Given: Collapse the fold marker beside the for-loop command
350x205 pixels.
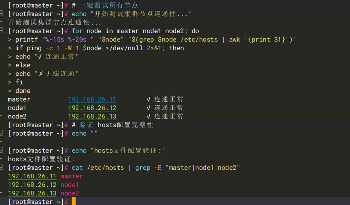Looking at the screenshot, I should pyautogui.click(x=1, y=31).
